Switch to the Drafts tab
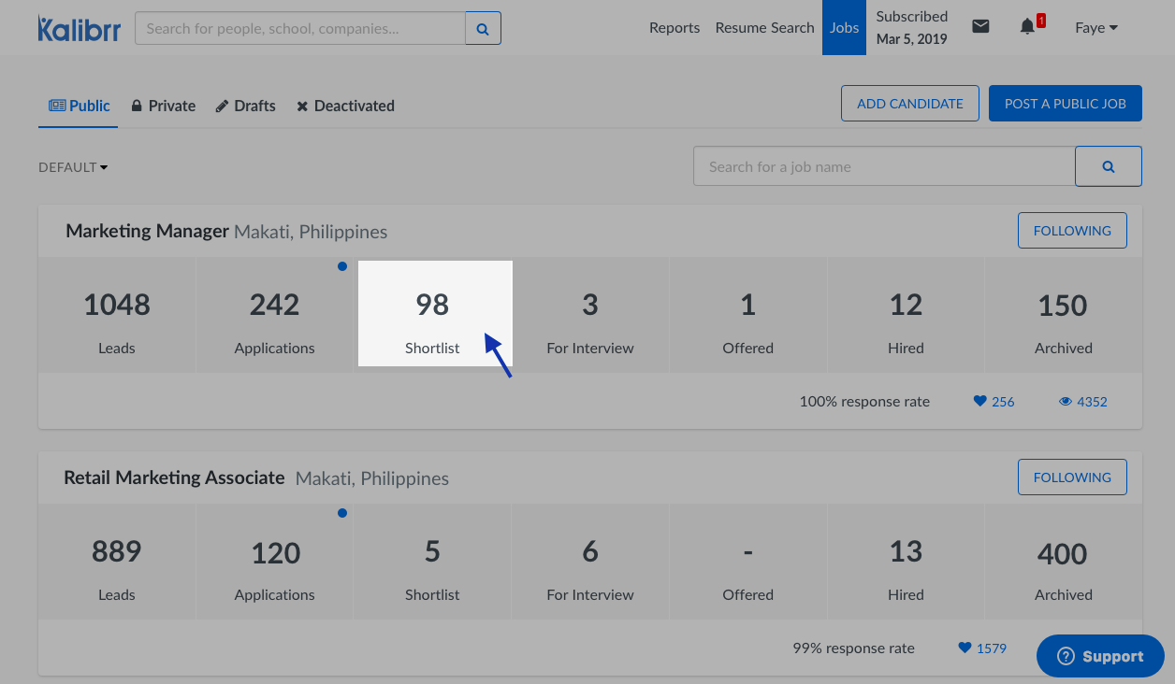1175x684 pixels. (x=245, y=107)
